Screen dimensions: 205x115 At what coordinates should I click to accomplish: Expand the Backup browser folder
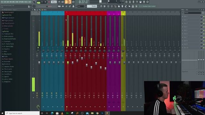6,31
